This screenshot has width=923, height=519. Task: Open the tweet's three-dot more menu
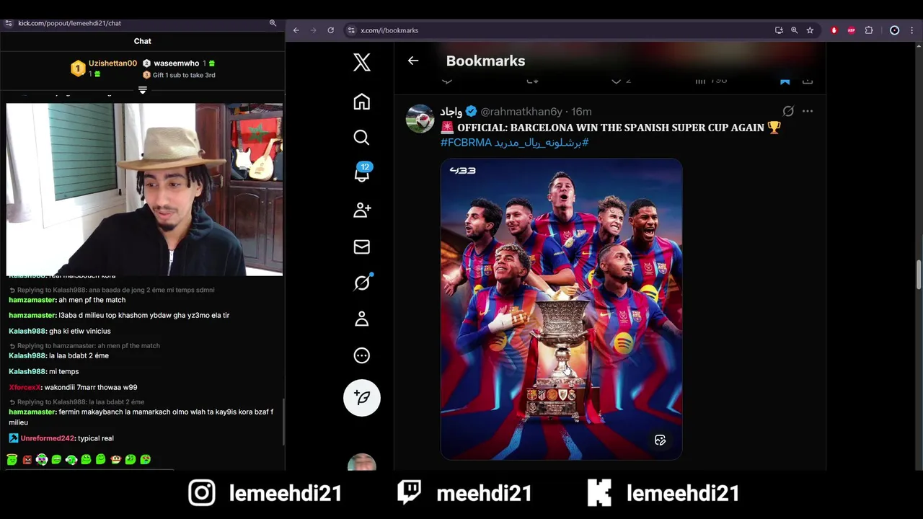pyautogui.click(x=808, y=111)
